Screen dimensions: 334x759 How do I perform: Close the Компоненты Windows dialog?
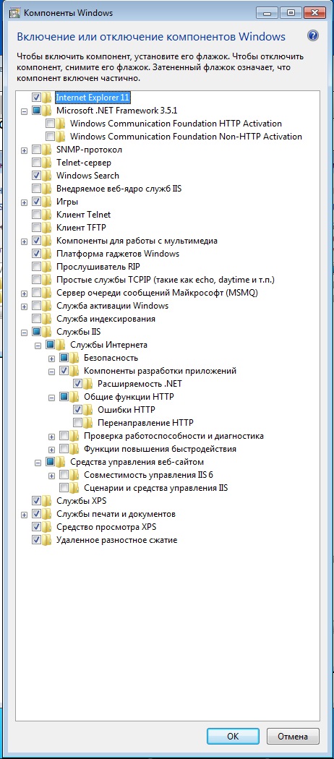(314, 13)
